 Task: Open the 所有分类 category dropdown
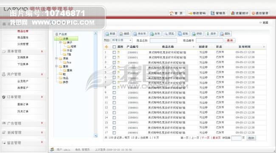click(121, 40)
